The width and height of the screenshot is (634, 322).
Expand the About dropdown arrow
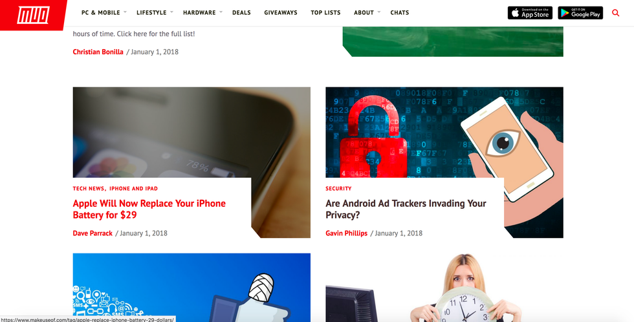[379, 12]
